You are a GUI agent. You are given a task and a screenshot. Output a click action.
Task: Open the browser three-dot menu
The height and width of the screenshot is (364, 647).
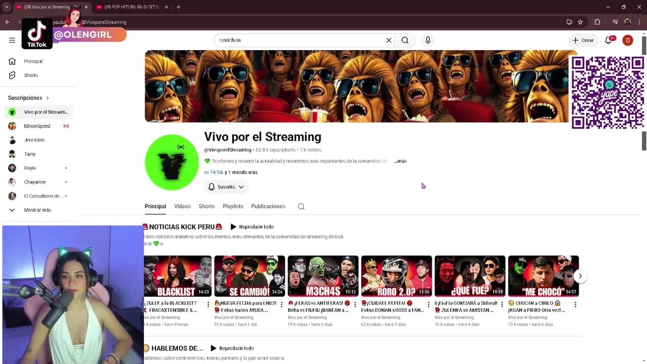coord(639,22)
